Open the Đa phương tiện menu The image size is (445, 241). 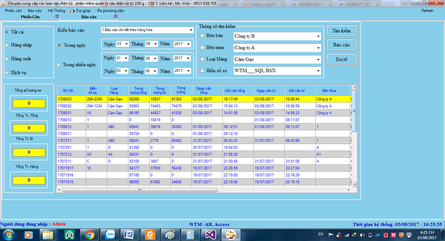coord(110,10)
